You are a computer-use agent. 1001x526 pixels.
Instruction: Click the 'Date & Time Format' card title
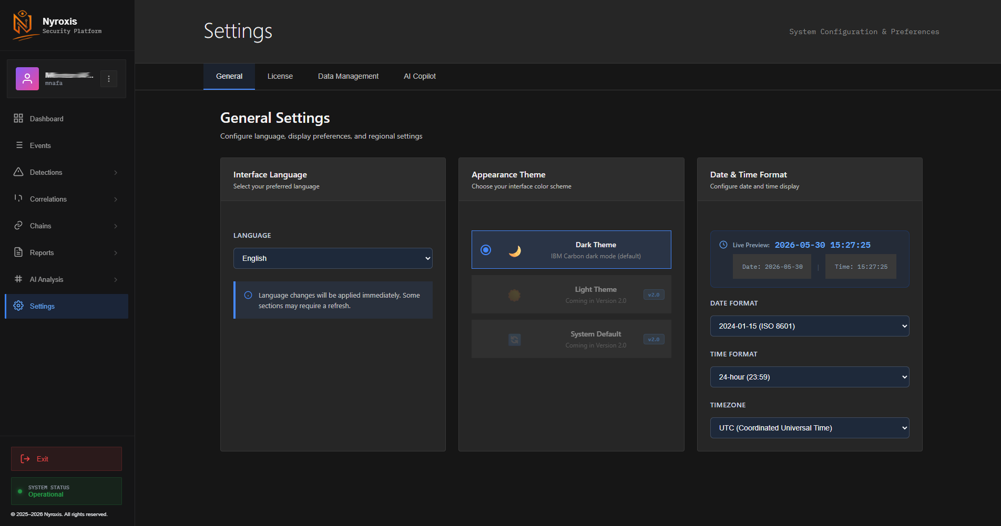(749, 175)
